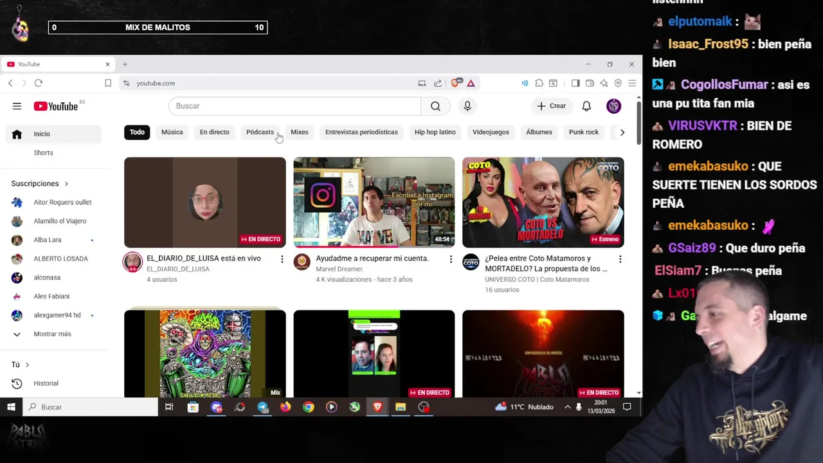Open Alba Lara subscription
Screen dimensions: 823x463
point(54,240)
